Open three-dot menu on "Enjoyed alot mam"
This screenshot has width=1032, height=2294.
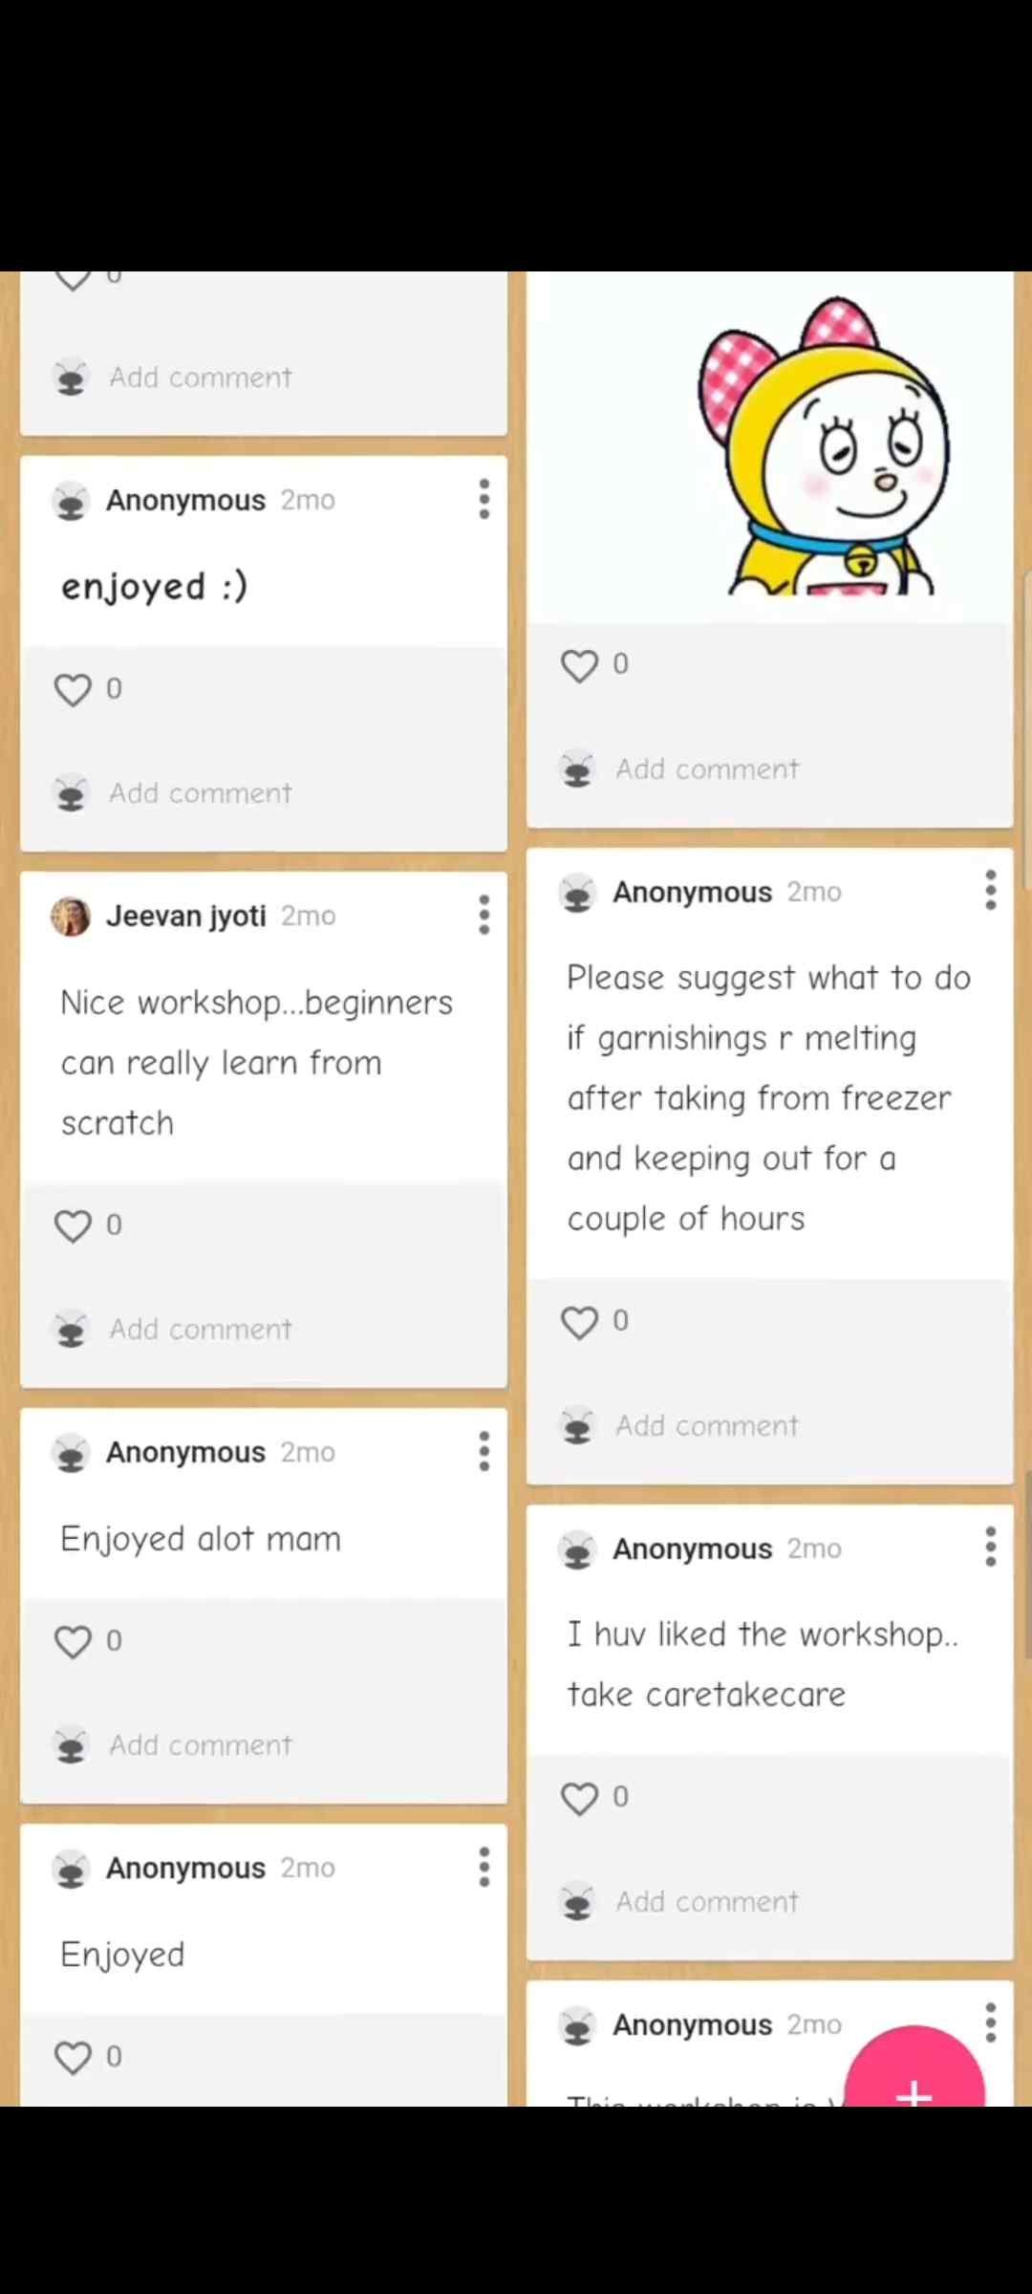click(484, 1451)
